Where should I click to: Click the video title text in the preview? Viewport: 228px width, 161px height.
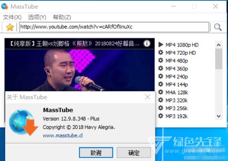(x=75, y=44)
